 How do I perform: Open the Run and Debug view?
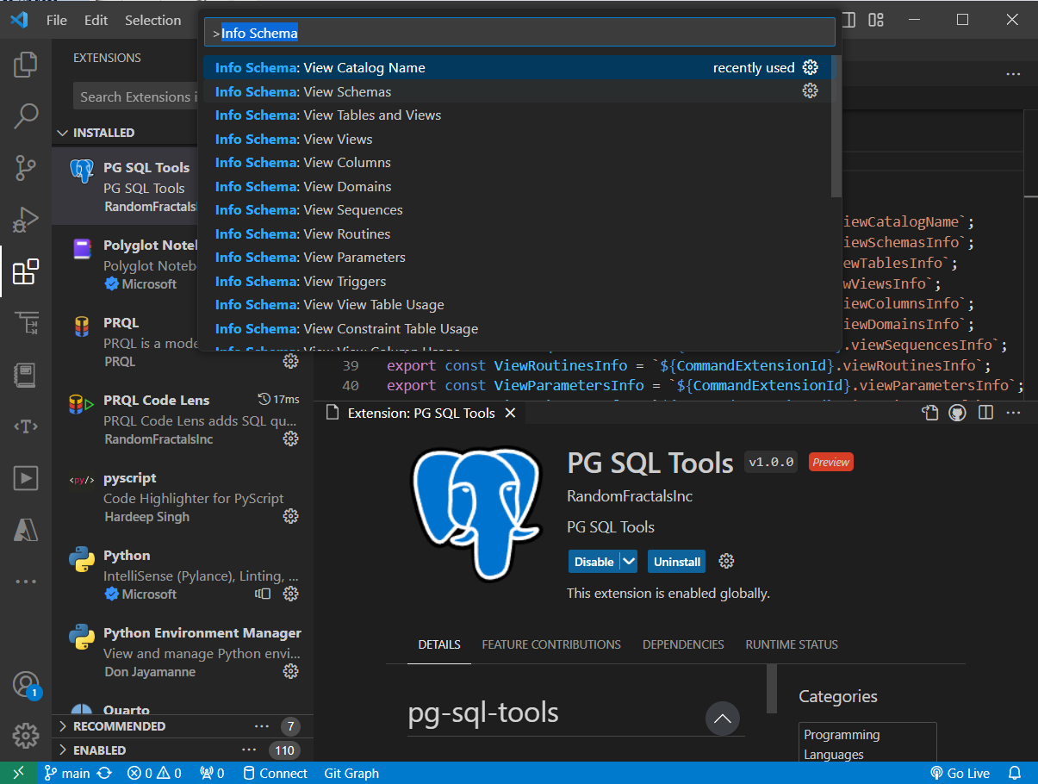pyautogui.click(x=26, y=219)
